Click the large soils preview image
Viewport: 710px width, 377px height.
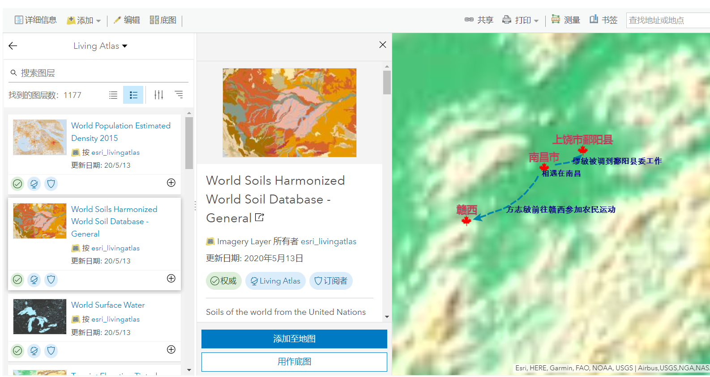click(x=290, y=113)
